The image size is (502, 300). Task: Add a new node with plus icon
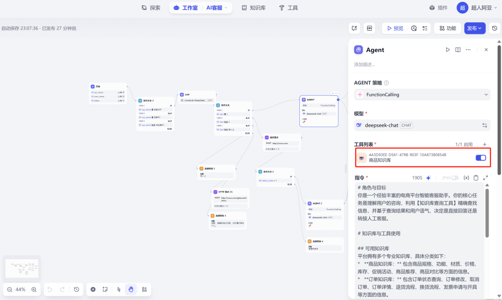93,289
